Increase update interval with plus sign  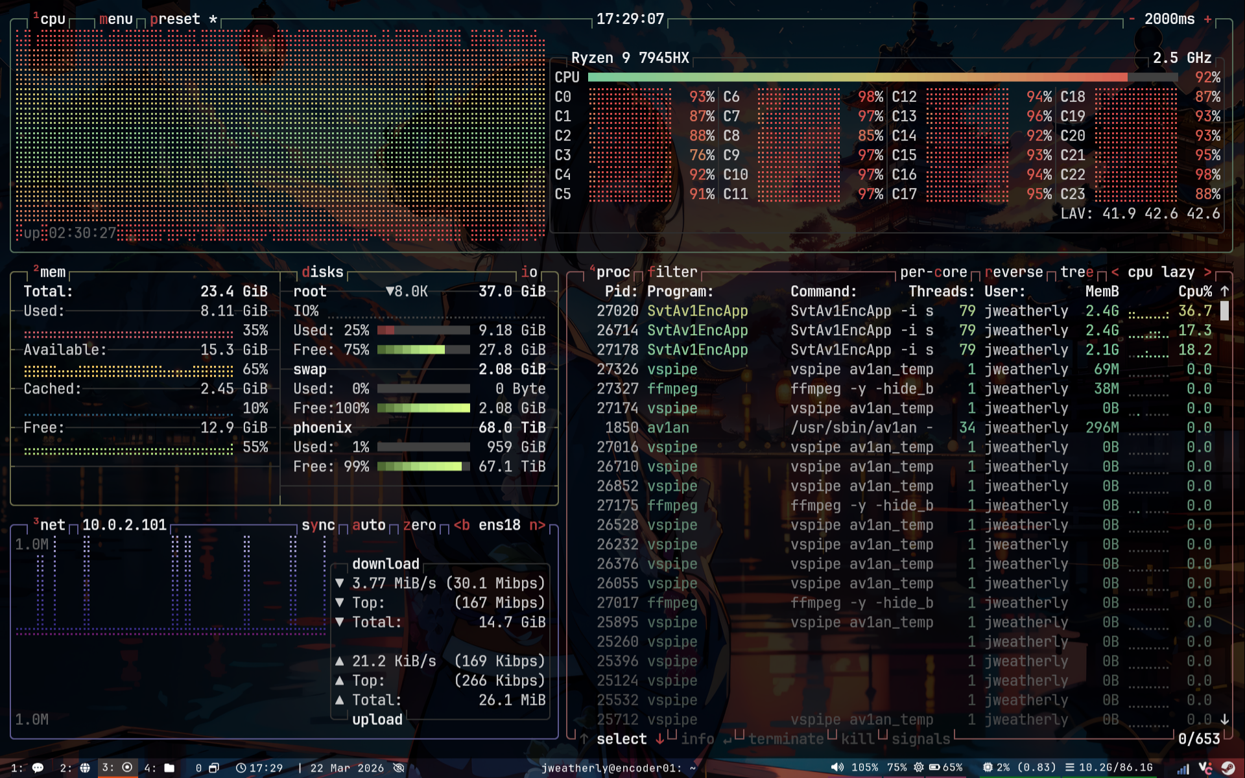coord(1207,19)
